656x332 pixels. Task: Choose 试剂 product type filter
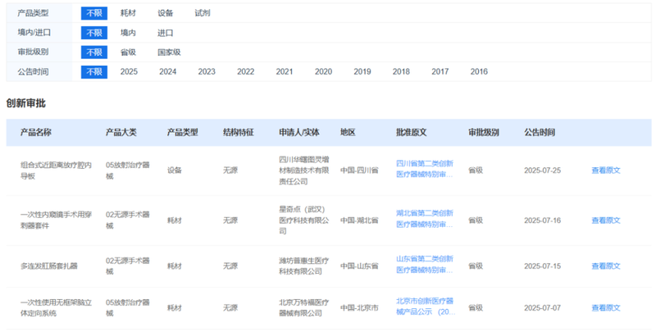coord(202,13)
